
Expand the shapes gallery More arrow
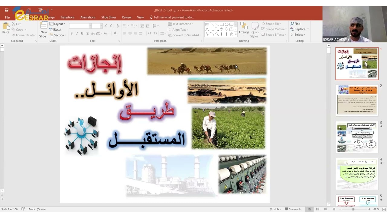pos(236,35)
